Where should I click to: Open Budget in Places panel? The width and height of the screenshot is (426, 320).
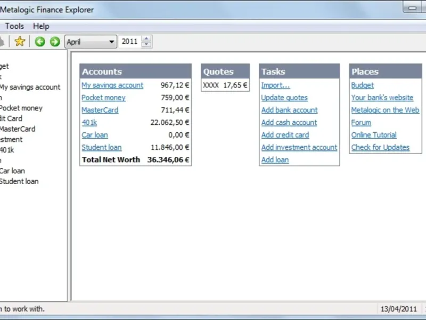click(362, 85)
